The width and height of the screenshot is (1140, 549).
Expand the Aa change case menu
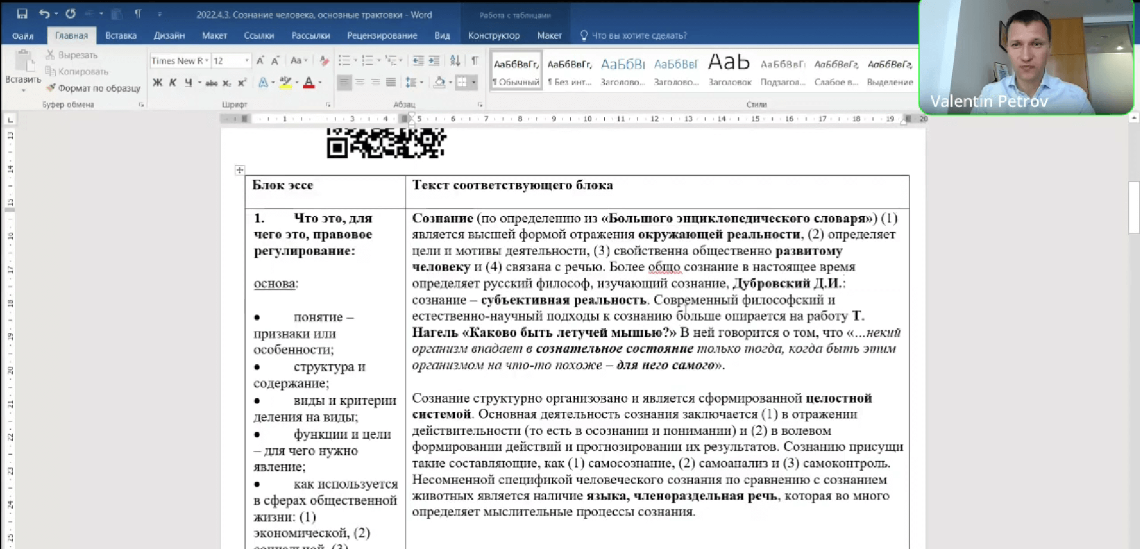pos(300,60)
